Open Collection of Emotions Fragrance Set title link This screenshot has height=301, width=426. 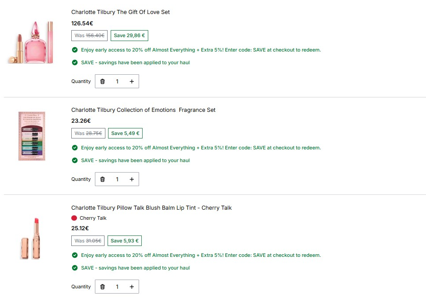coord(143,110)
